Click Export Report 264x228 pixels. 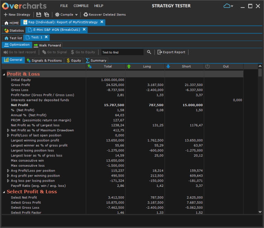click(172, 52)
